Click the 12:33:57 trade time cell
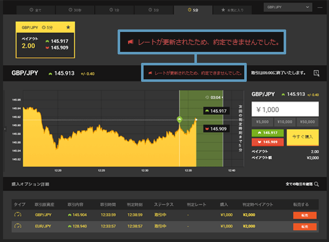This screenshot has width=329, height=242. coord(108,226)
